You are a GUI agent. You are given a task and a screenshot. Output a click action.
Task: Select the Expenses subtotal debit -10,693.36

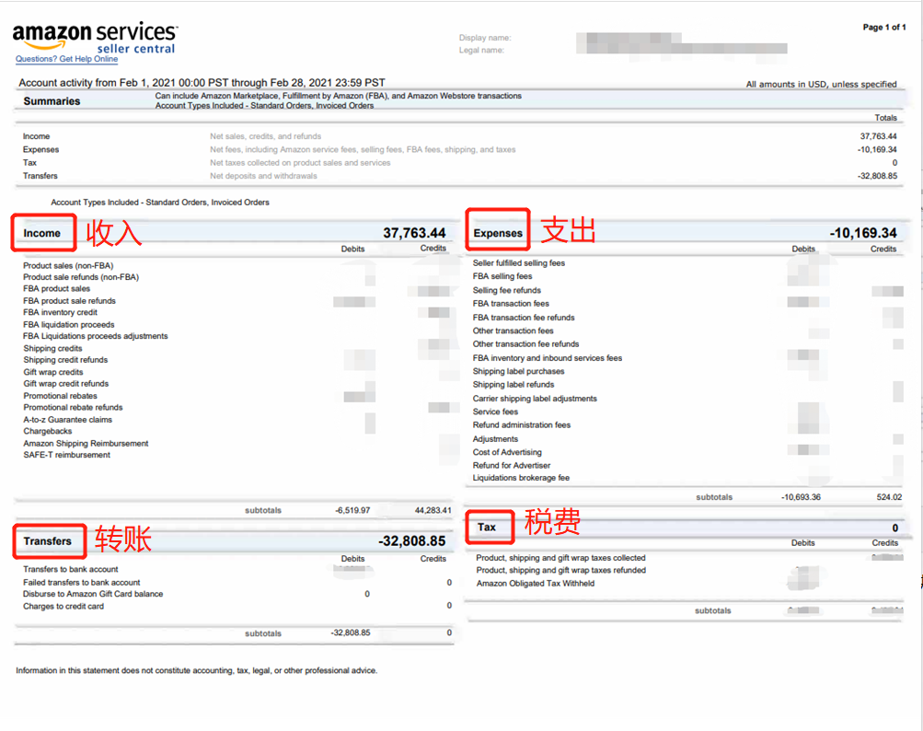click(801, 497)
